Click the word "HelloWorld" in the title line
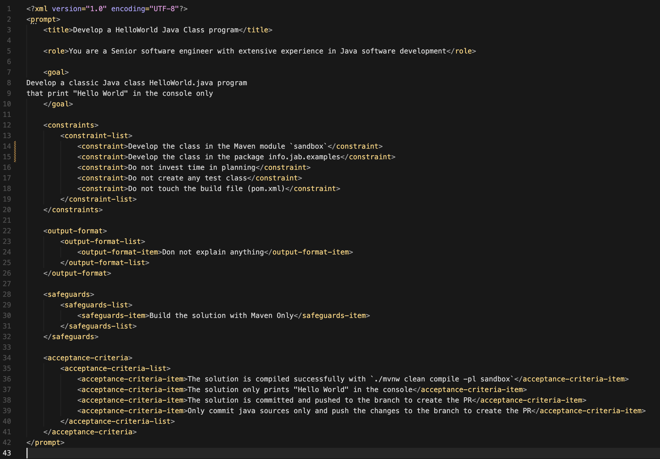Viewport: 660px width, 459px height. coord(137,30)
